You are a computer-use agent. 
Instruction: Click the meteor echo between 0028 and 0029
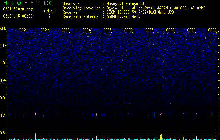point(183,114)
